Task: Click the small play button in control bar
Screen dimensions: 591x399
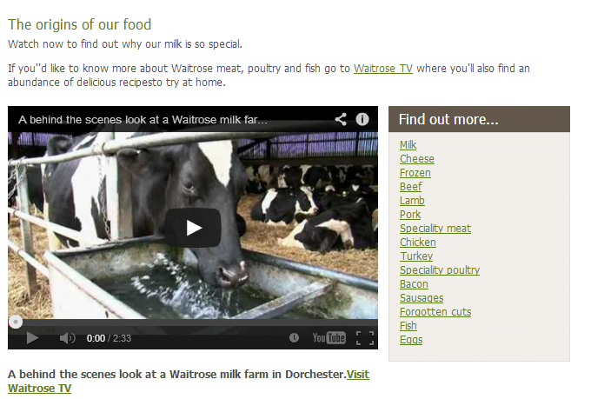Action: tap(32, 338)
